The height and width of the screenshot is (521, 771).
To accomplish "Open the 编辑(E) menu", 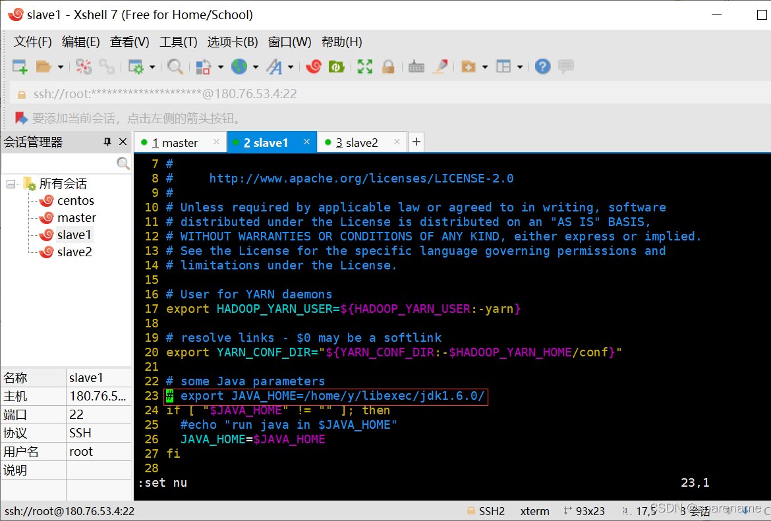I will [x=80, y=41].
